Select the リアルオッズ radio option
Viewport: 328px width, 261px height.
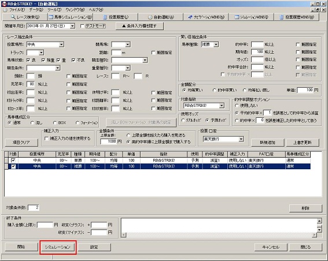pos(183,120)
